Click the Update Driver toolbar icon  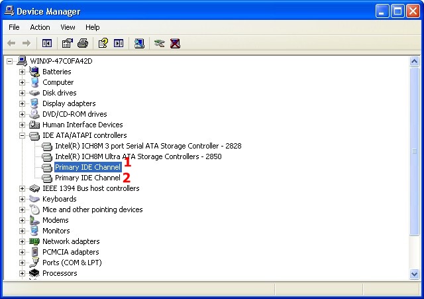[159, 43]
